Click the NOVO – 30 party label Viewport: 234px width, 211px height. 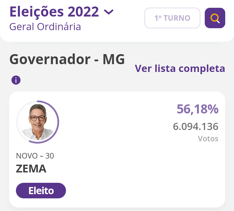35,156
